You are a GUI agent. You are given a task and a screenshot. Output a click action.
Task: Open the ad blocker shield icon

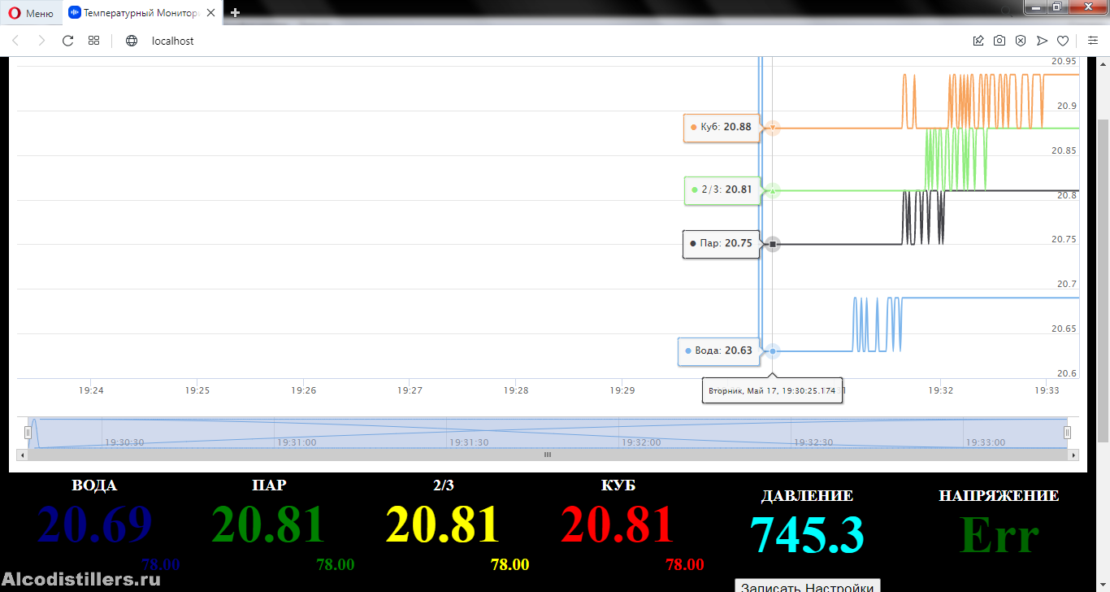coord(1021,41)
